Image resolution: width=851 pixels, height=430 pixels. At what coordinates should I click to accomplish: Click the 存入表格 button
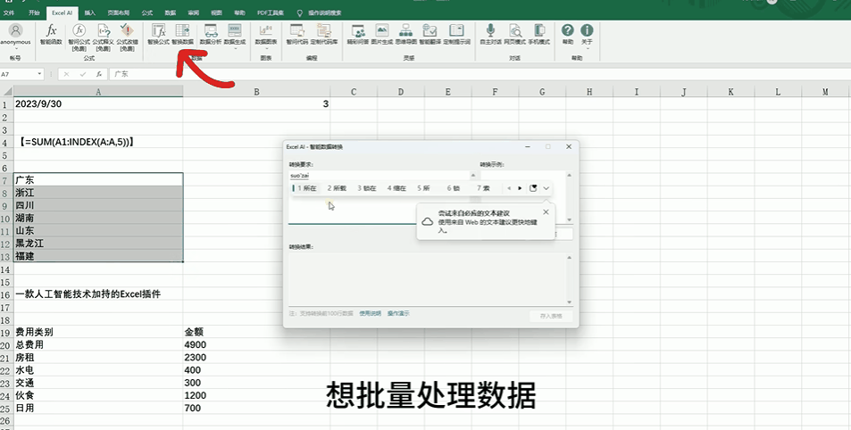pyautogui.click(x=551, y=316)
